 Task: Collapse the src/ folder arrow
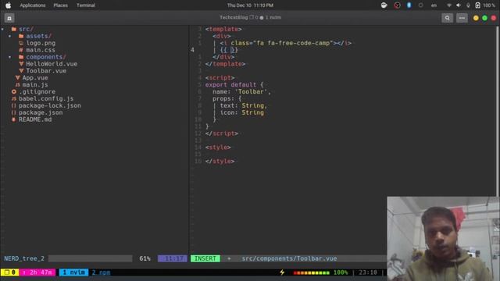point(2,29)
